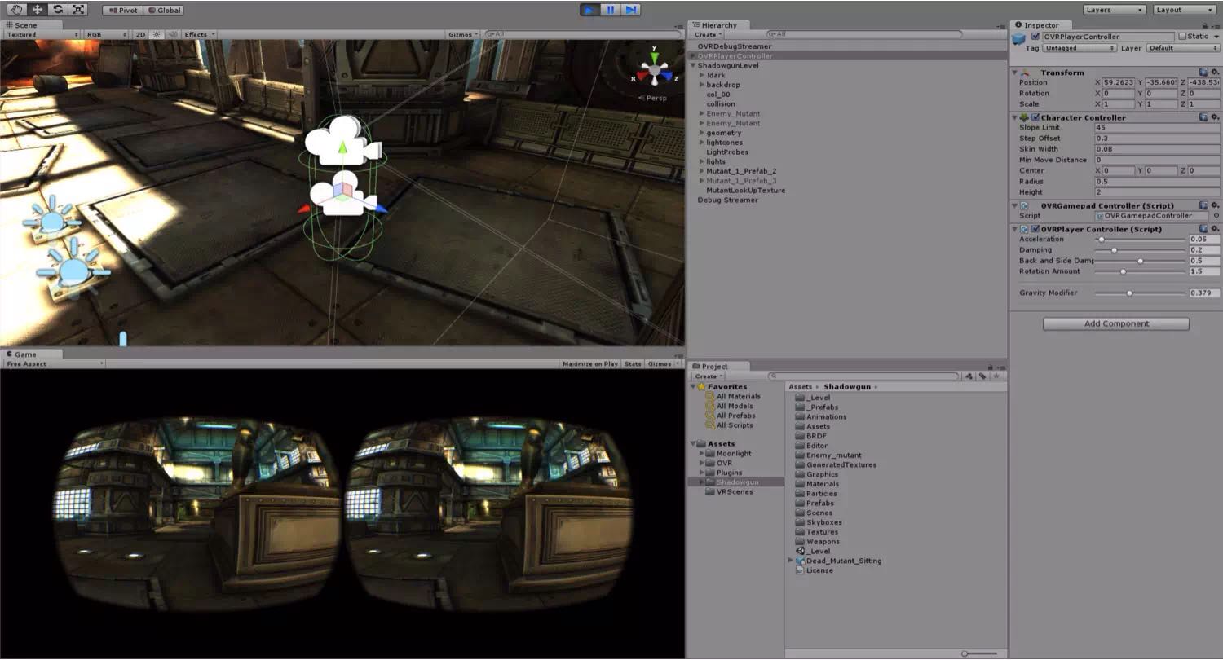This screenshot has height=660, width=1223.
Task: Select the Rotate tool
Action: point(58,10)
